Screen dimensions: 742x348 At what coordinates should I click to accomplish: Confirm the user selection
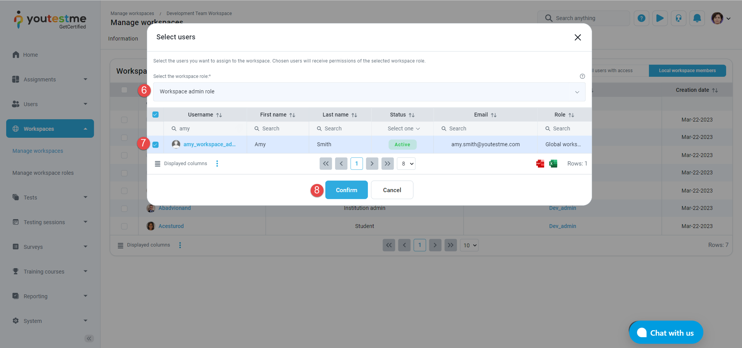346,190
